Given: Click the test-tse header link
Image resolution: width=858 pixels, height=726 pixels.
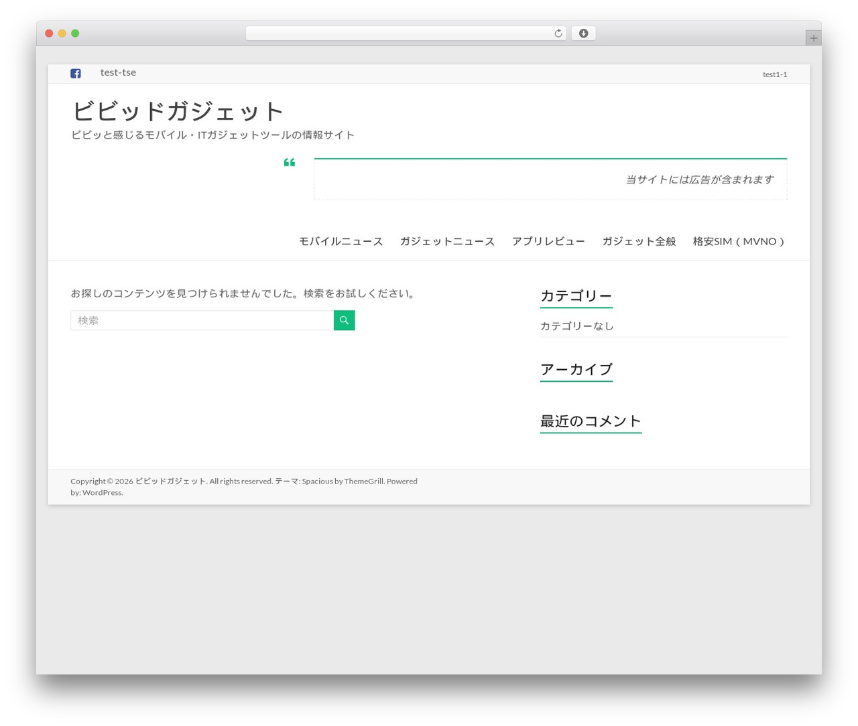Looking at the screenshot, I should coord(118,72).
